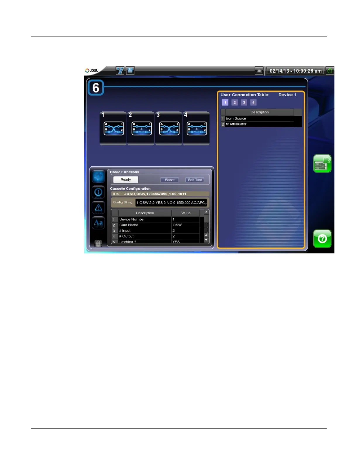This screenshot has width=358, height=463.
Task: Switch to connection table tab 3
Action: [x=244, y=102]
